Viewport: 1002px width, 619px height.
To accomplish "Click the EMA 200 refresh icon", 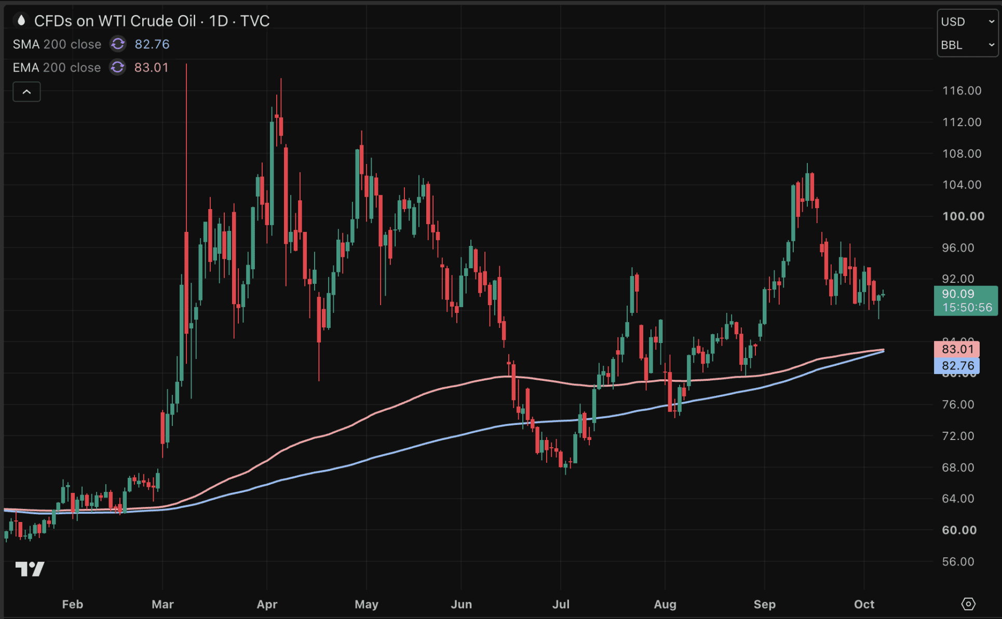I will 117,67.
